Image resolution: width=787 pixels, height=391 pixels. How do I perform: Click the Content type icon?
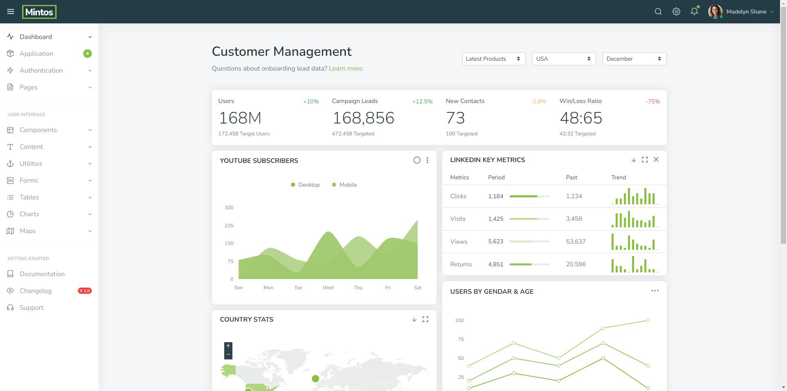coord(11,147)
